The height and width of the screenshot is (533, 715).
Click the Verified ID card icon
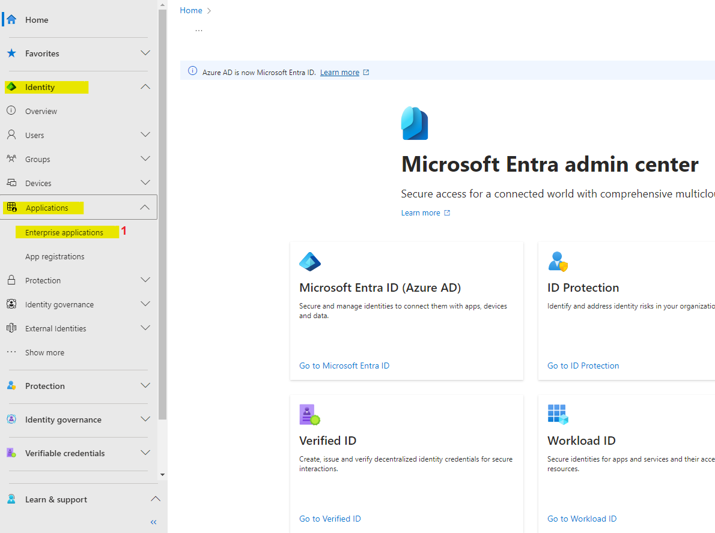coord(309,415)
